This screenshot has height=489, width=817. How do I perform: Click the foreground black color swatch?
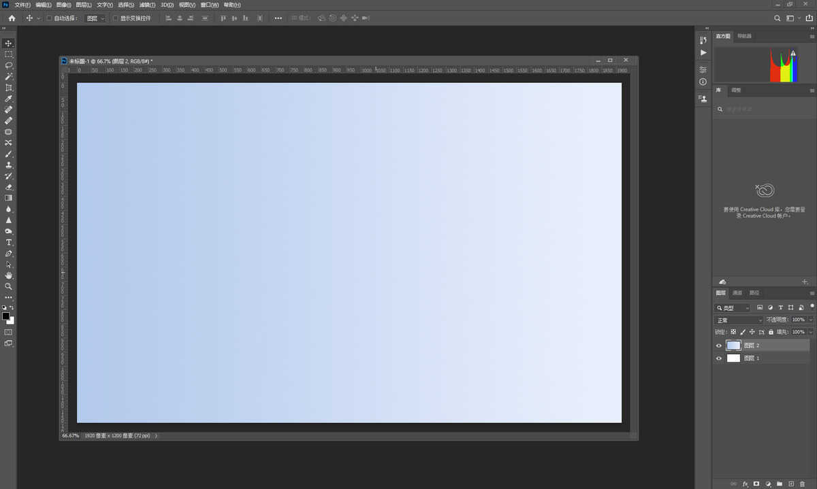[x=6, y=316]
